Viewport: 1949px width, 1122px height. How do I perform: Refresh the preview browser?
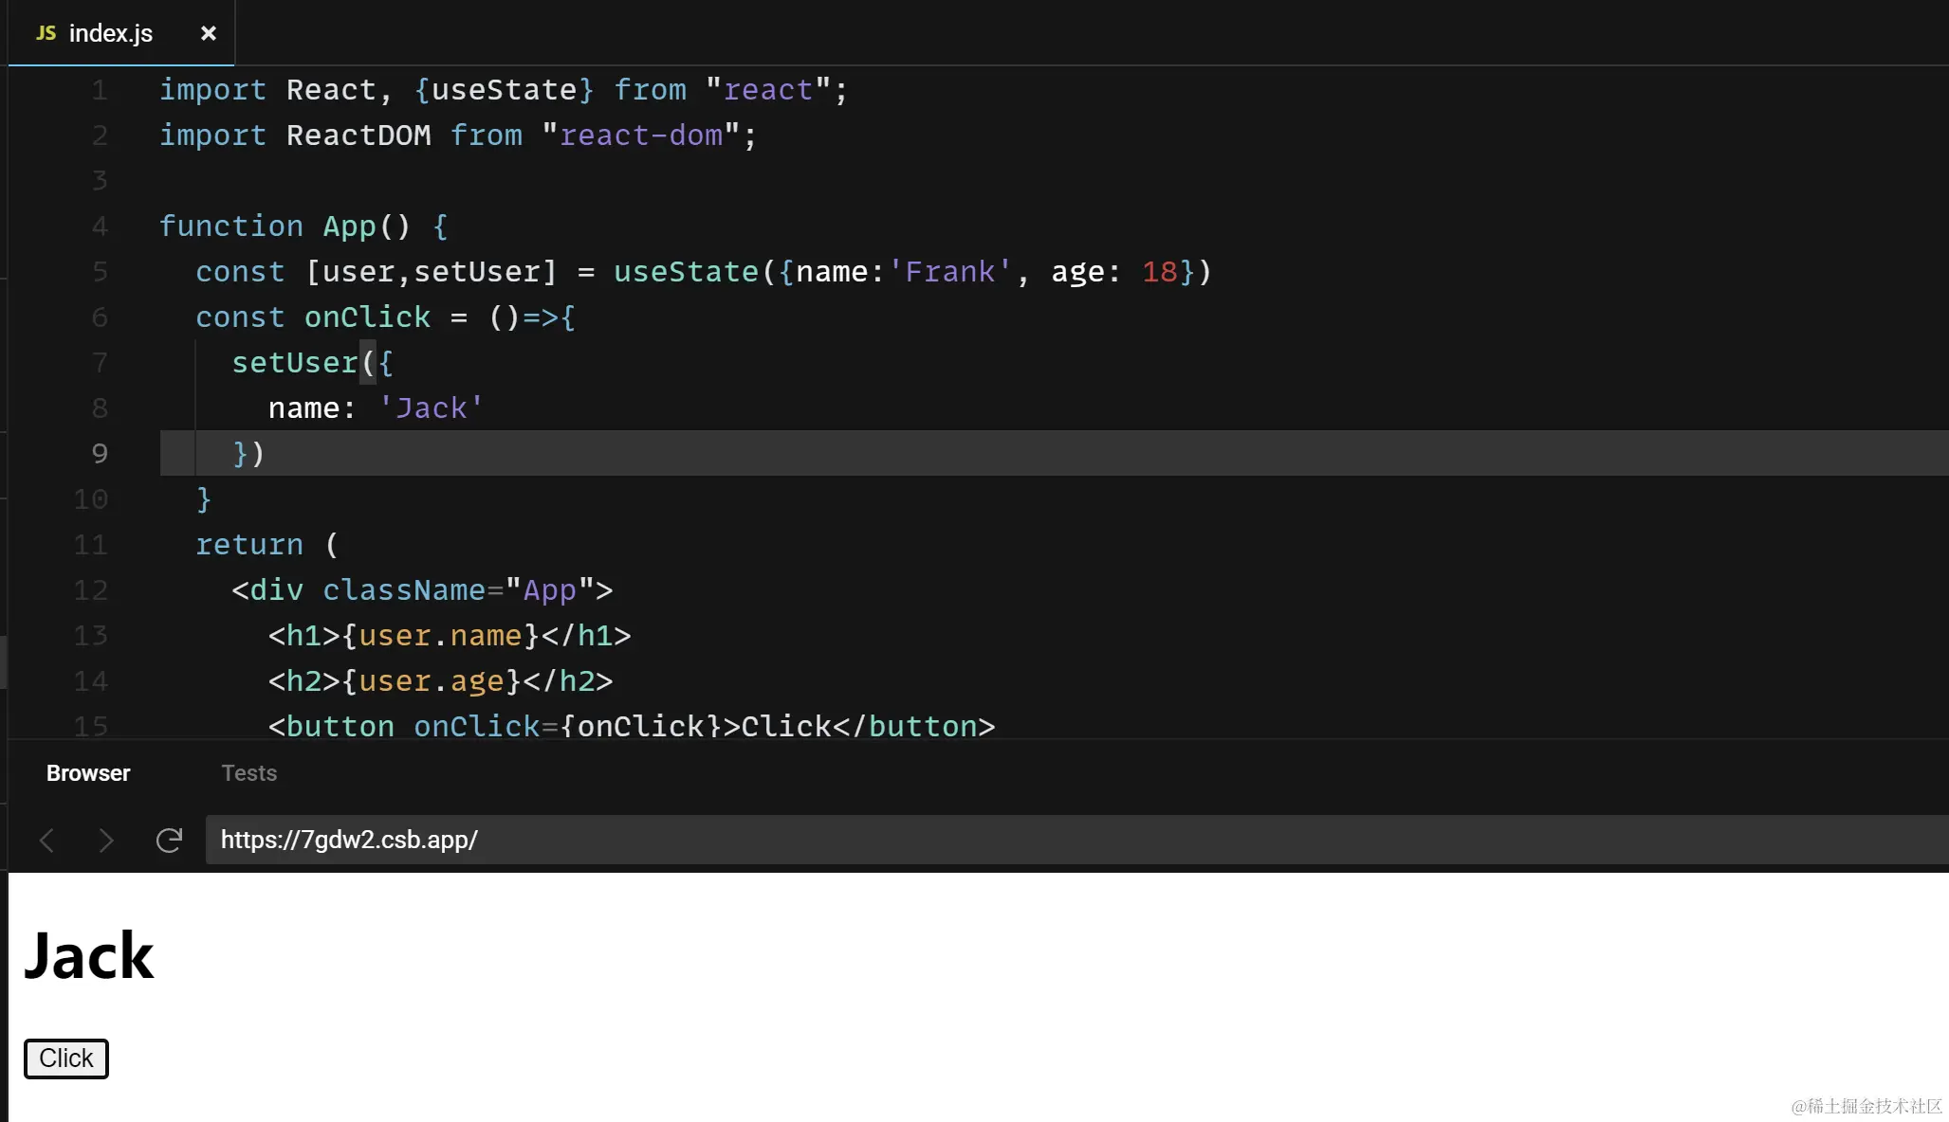click(169, 840)
